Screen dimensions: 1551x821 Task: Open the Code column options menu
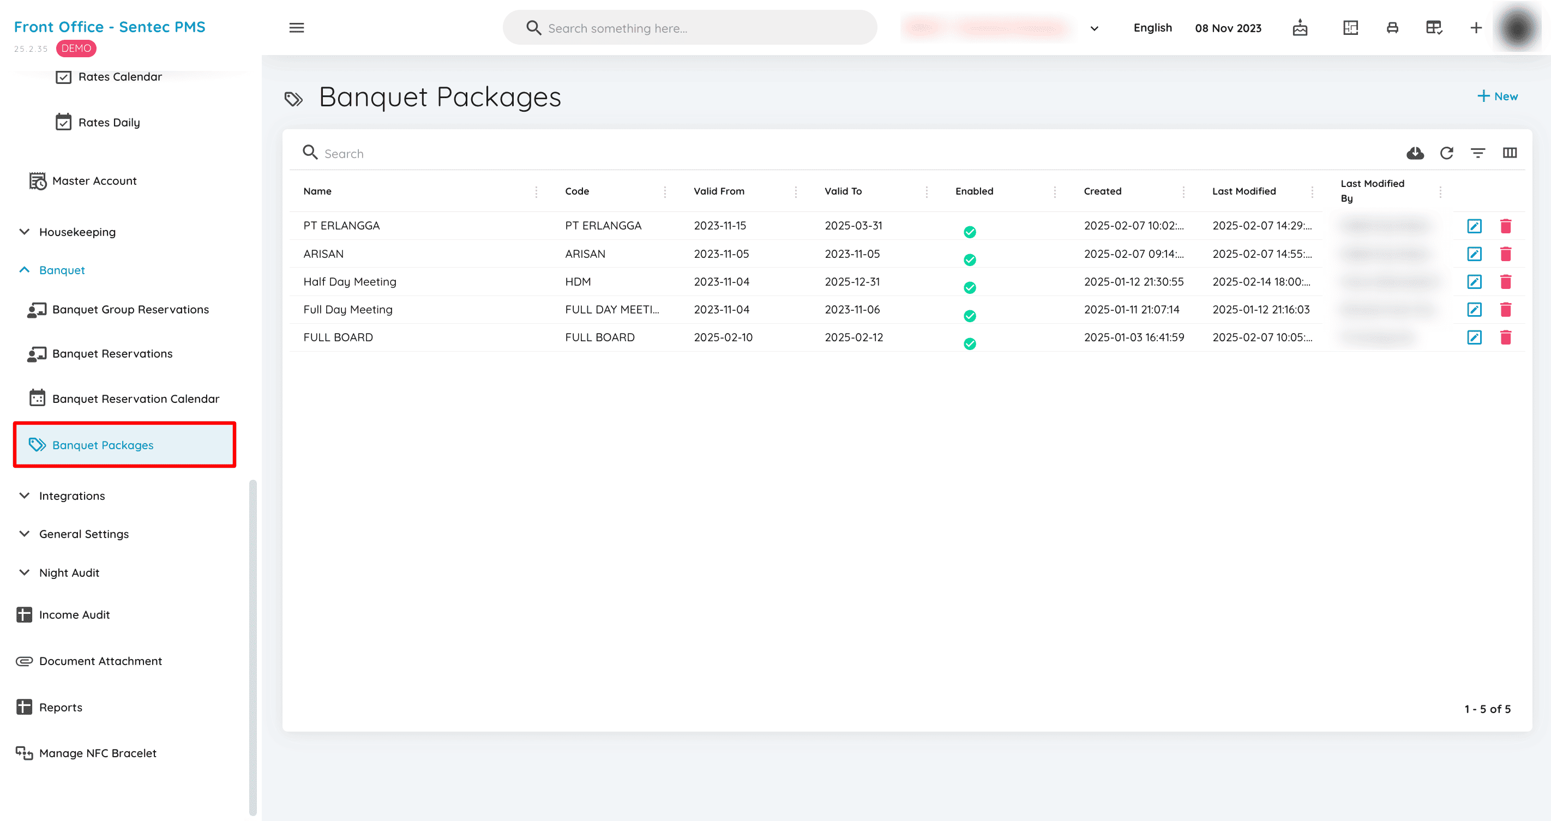coord(665,191)
